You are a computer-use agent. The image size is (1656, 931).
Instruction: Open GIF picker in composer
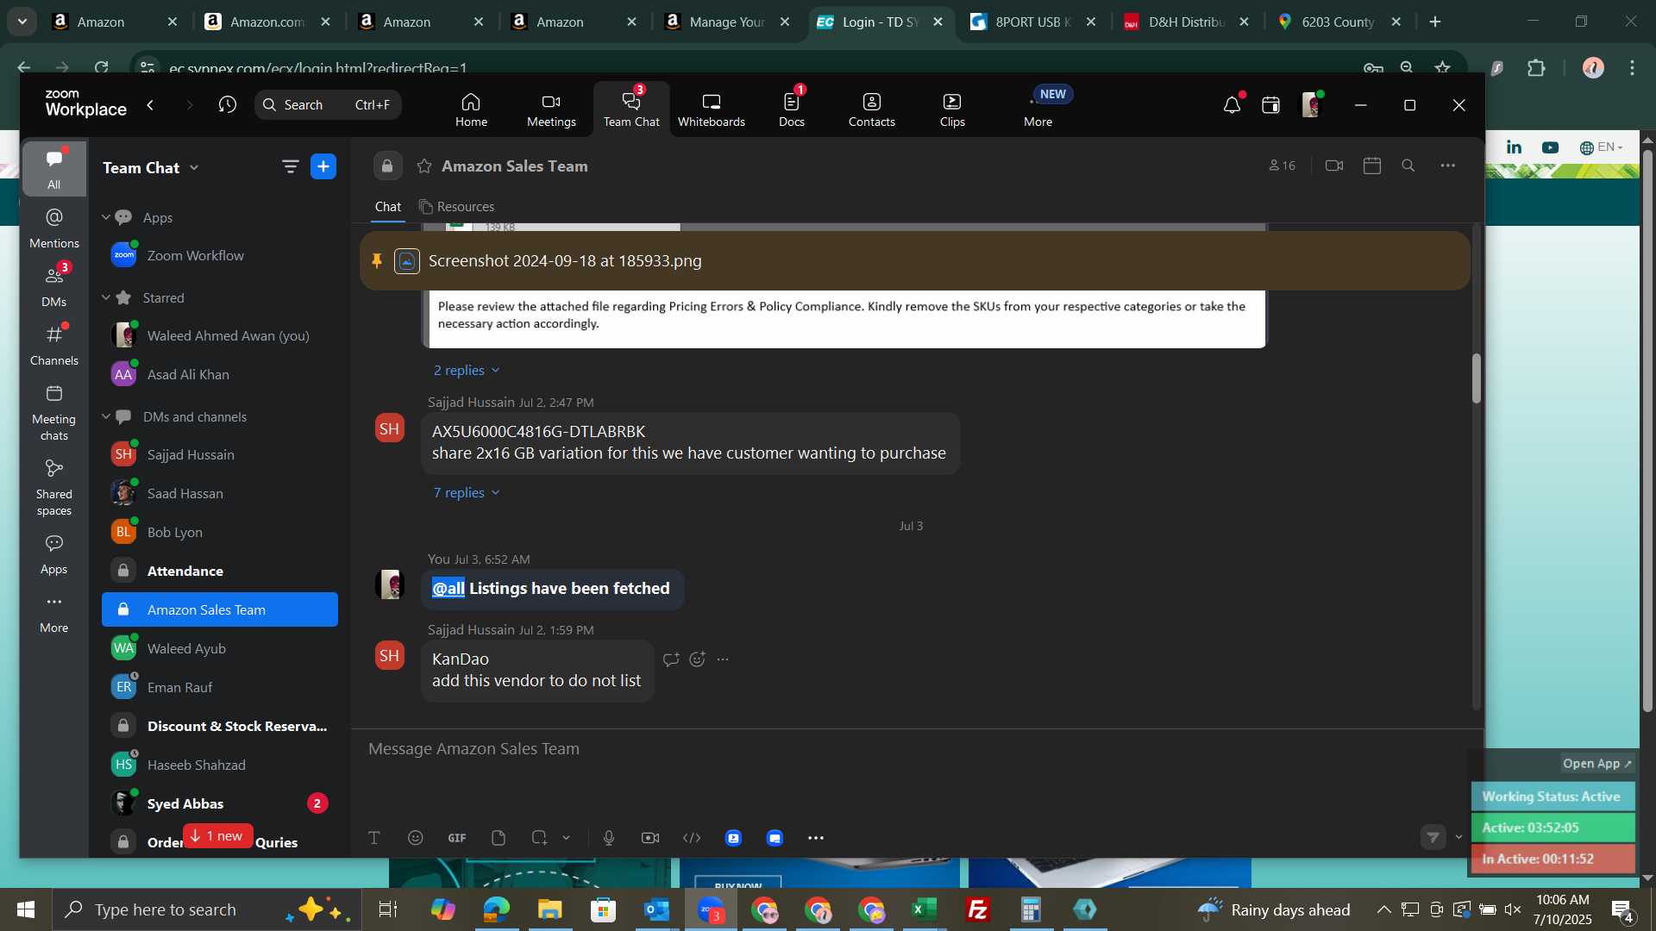pos(457,838)
